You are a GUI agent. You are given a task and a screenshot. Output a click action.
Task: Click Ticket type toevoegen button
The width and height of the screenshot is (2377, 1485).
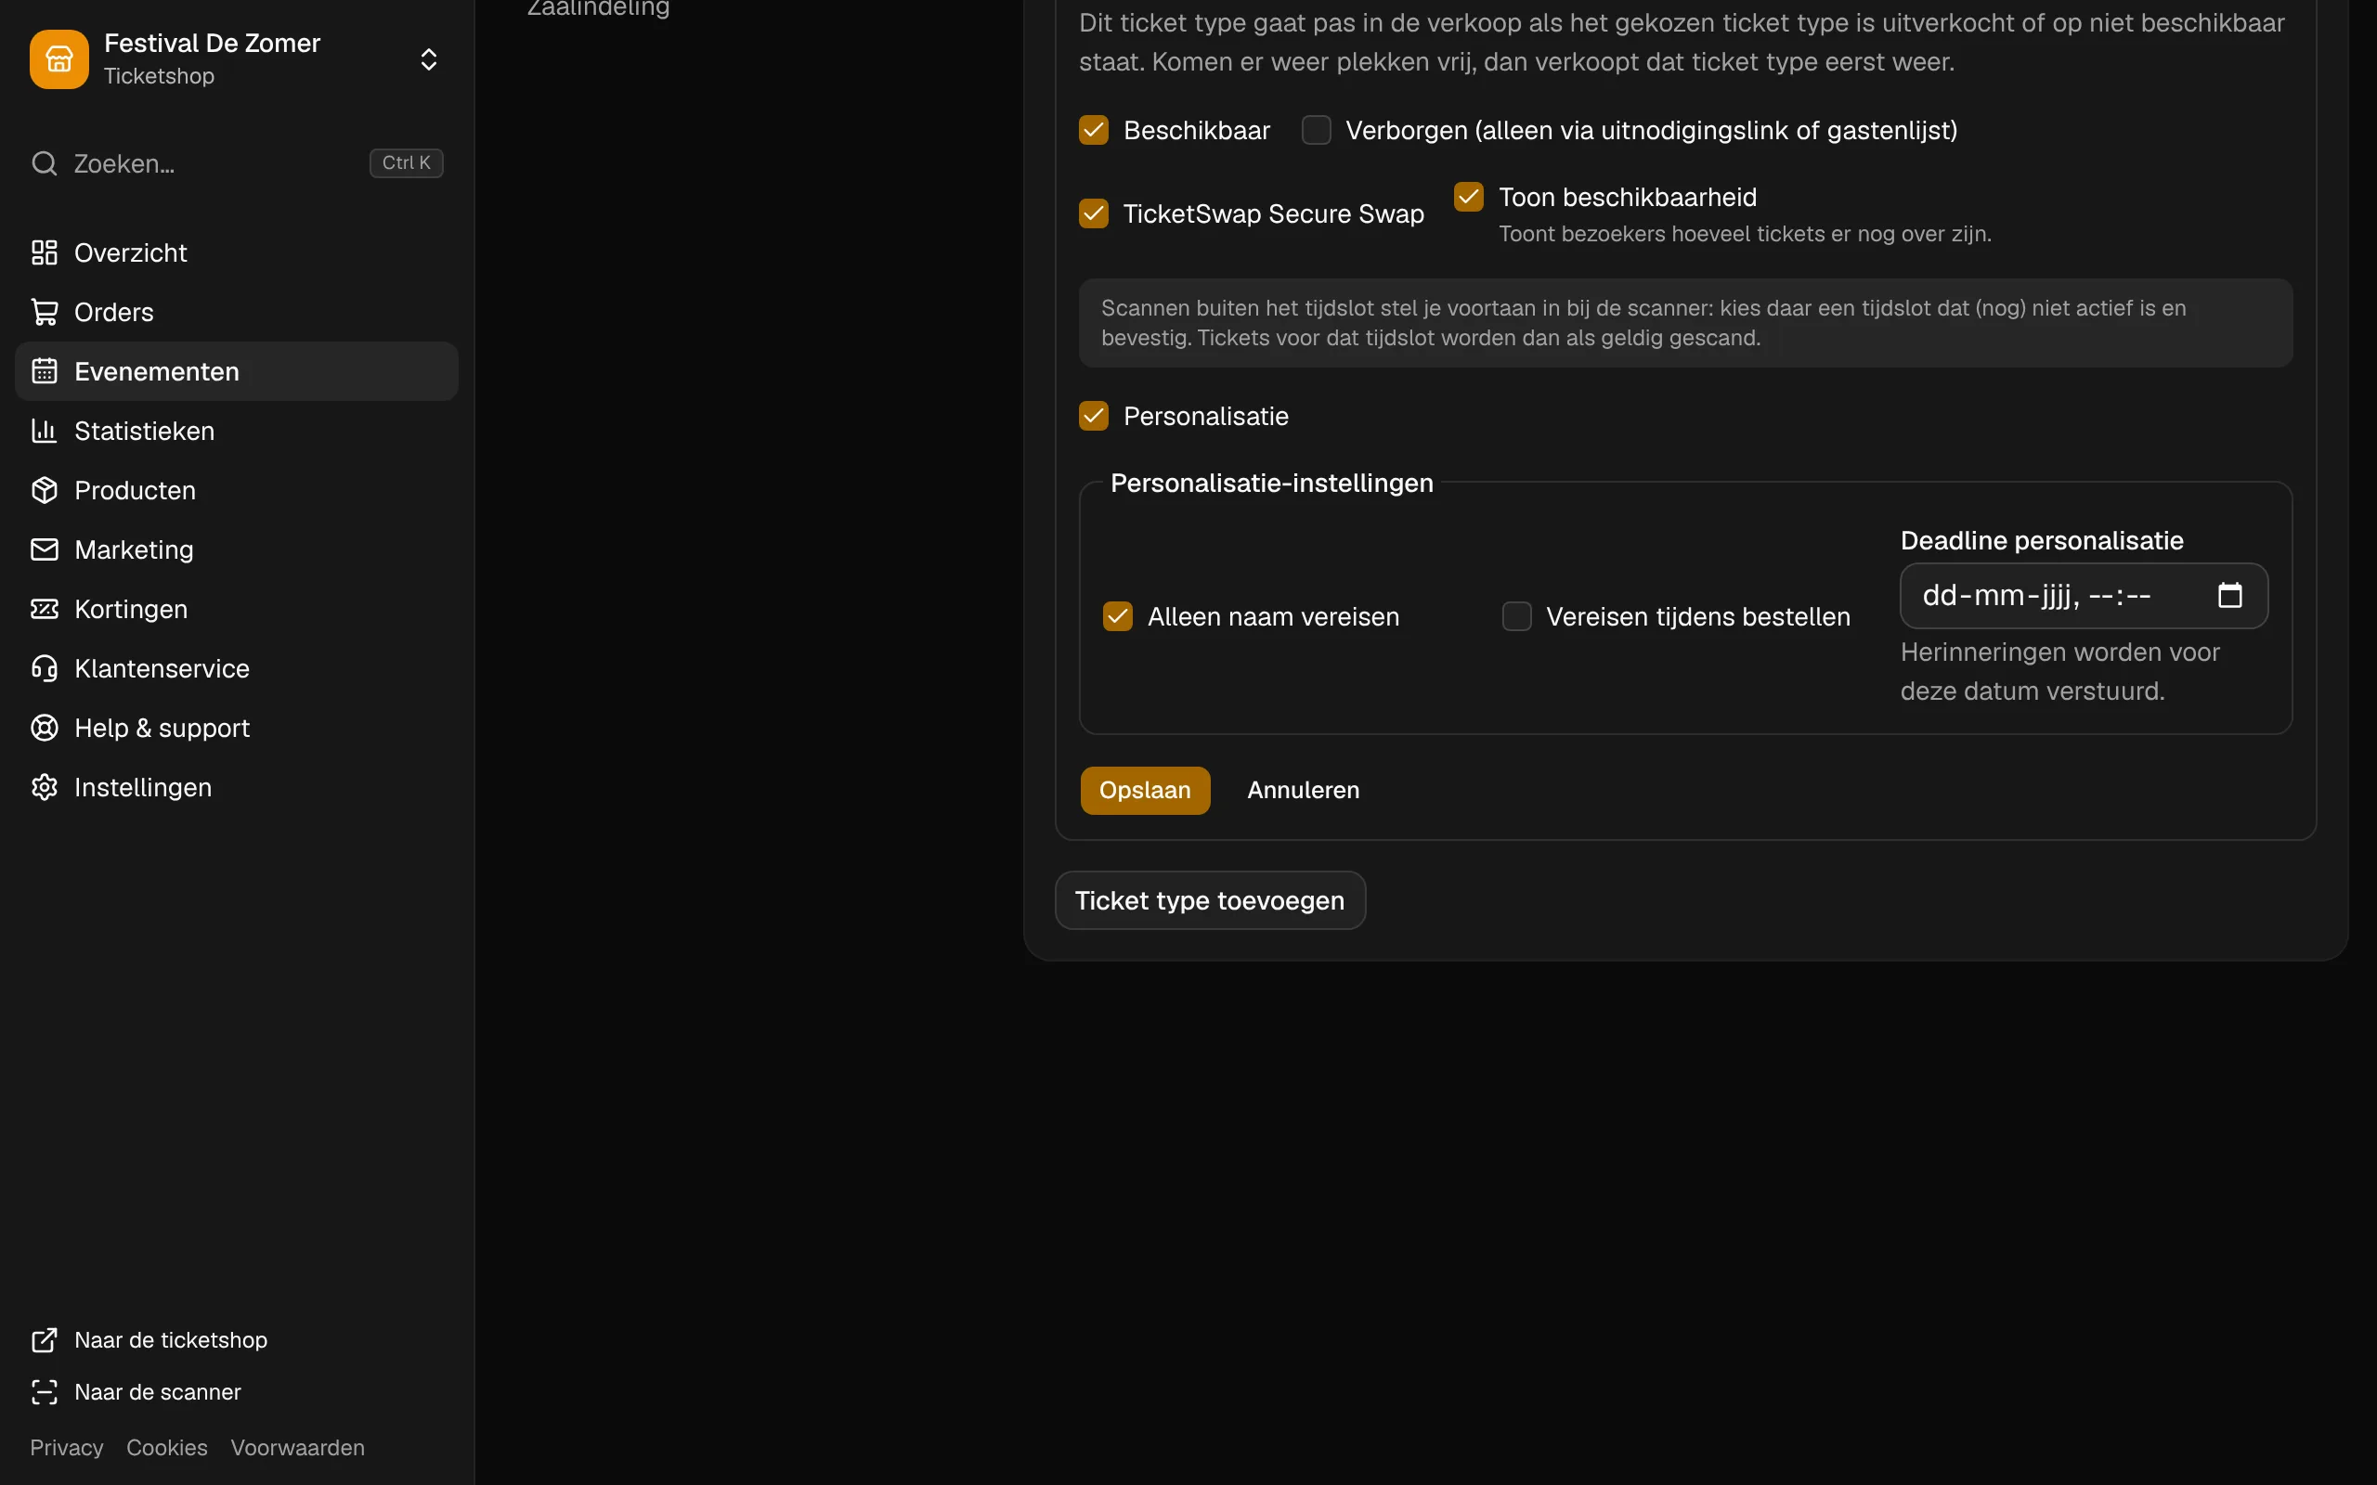tap(1210, 900)
